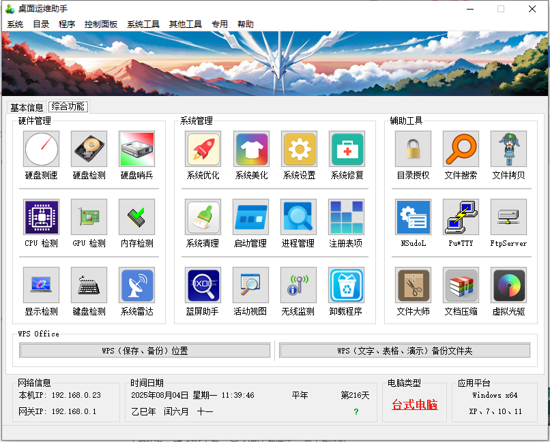The image size is (550, 442).
Task: Launch 系统优化 rocket icon
Action: (203, 149)
